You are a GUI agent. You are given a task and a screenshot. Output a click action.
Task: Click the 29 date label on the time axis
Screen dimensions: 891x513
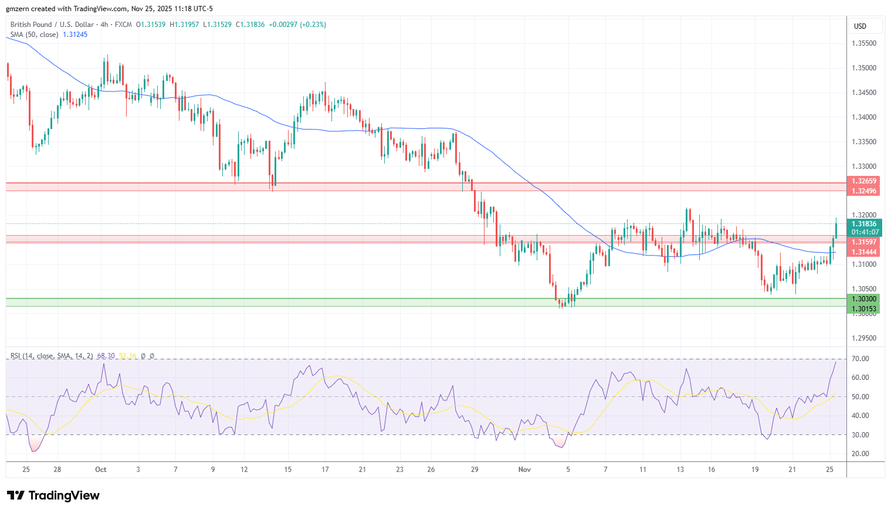point(475,470)
